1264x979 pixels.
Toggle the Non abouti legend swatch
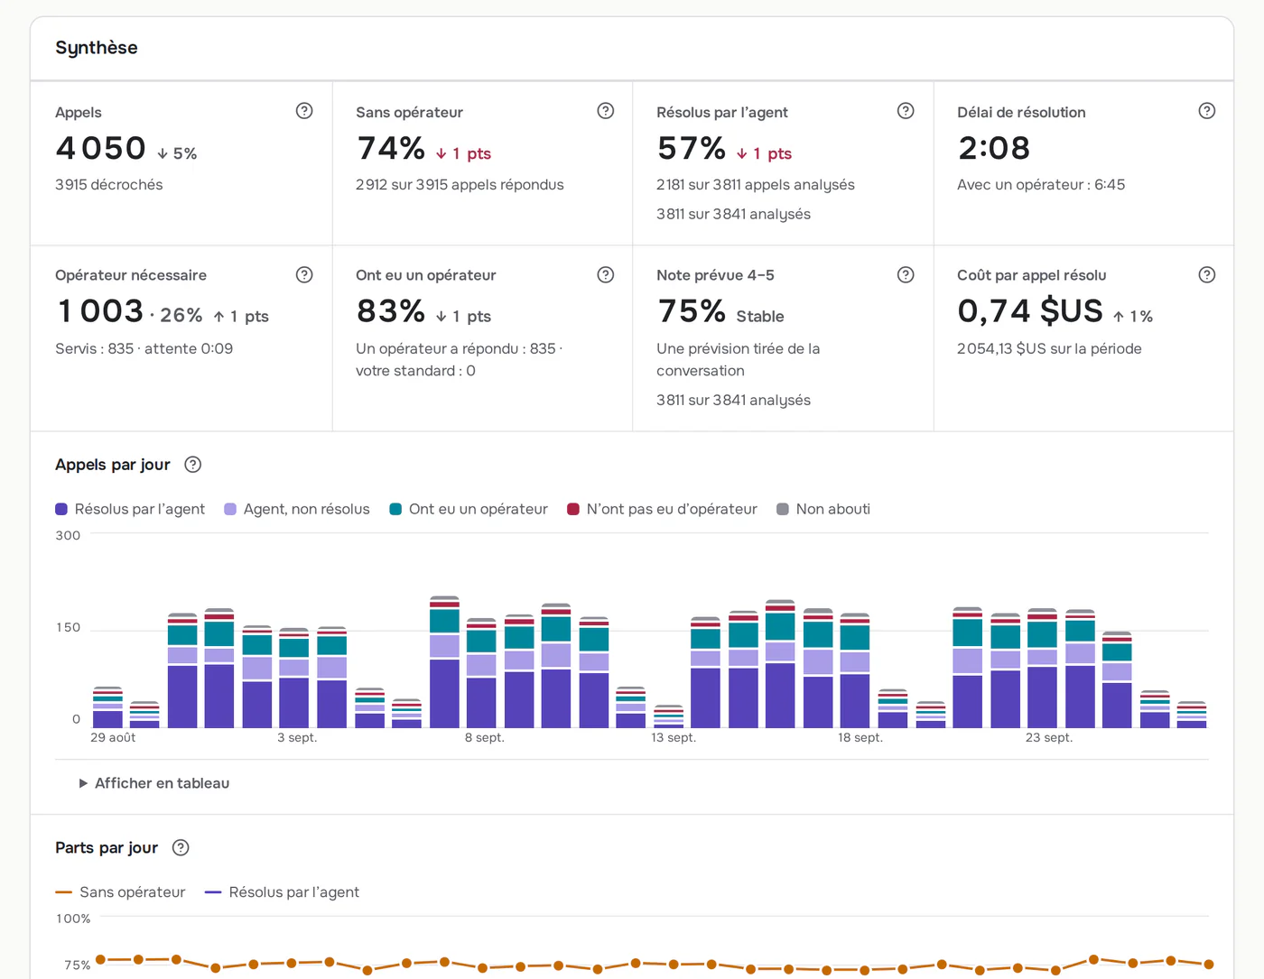pyautogui.click(x=783, y=509)
